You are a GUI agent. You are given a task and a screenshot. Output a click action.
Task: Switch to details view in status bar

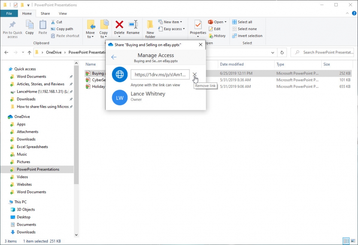point(346,241)
